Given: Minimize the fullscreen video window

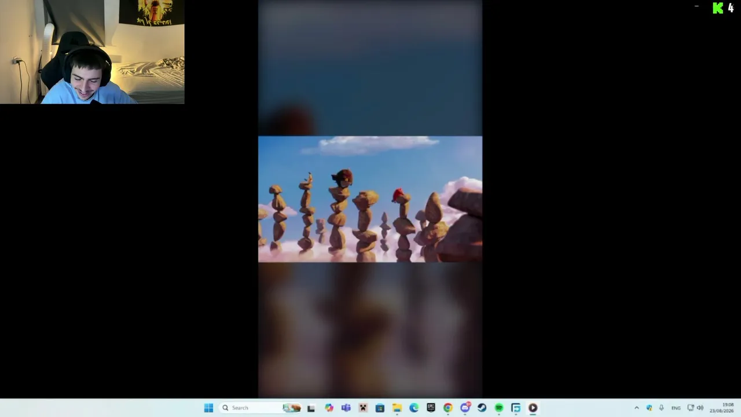Looking at the screenshot, I should coord(696,6).
